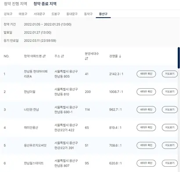Click 세대주 확인 for 나인원 한남

coord(146,110)
